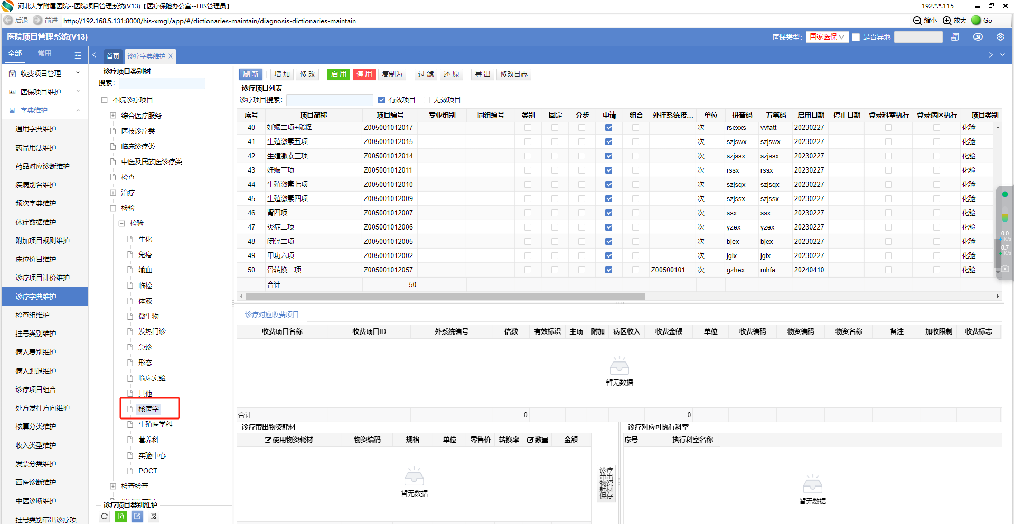Switch to the 常用 sidebar tab

[45, 54]
